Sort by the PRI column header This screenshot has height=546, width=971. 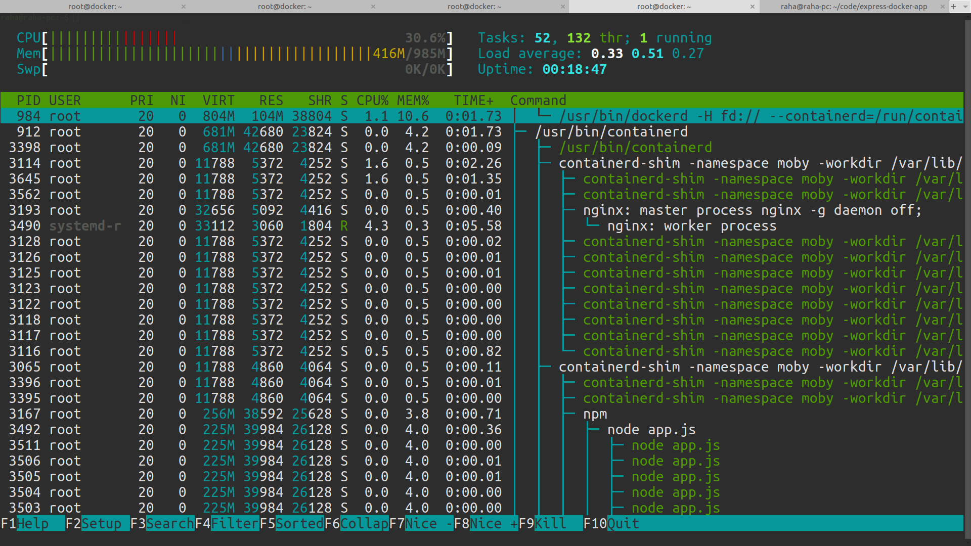click(x=142, y=100)
